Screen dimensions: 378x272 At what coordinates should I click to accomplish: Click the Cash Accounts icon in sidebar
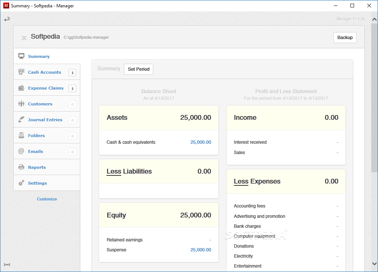click(21, 72)
